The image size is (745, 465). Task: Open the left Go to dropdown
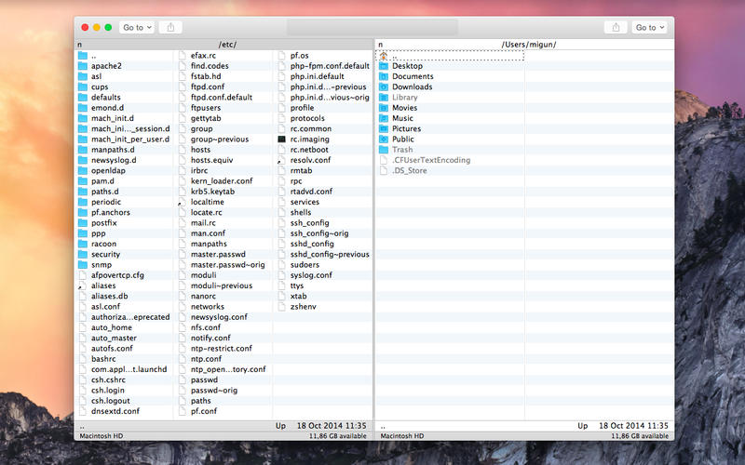point(137,28)
